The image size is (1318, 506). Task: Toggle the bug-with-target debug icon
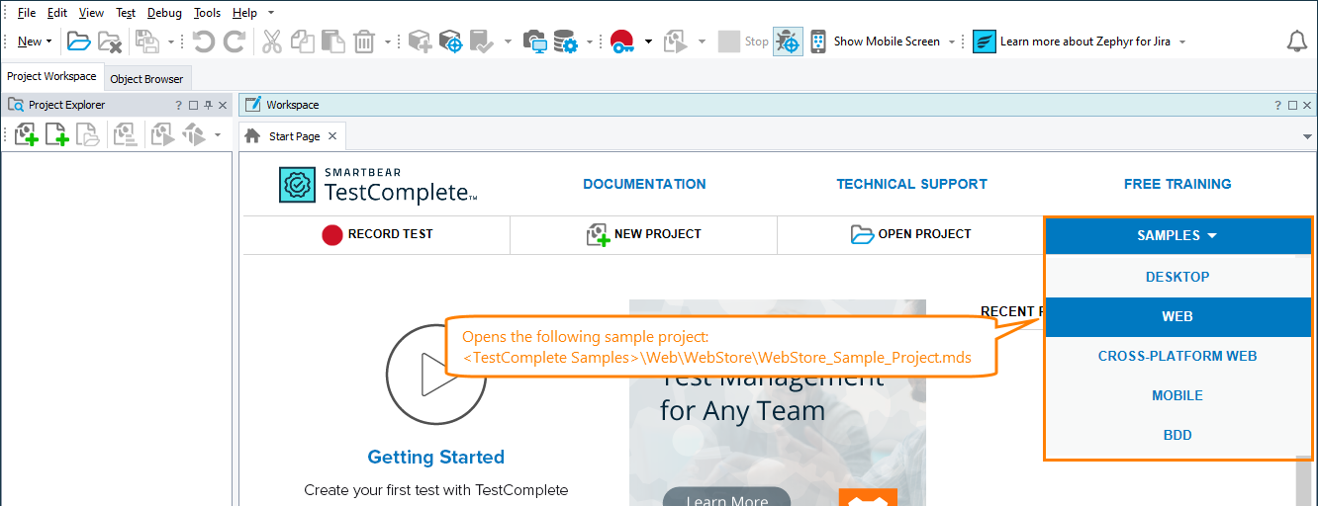pos(788,42)
